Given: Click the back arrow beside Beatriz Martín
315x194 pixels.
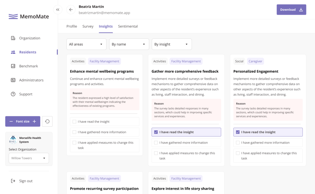Looking at the screenshot, I should (x=71, y=10).
